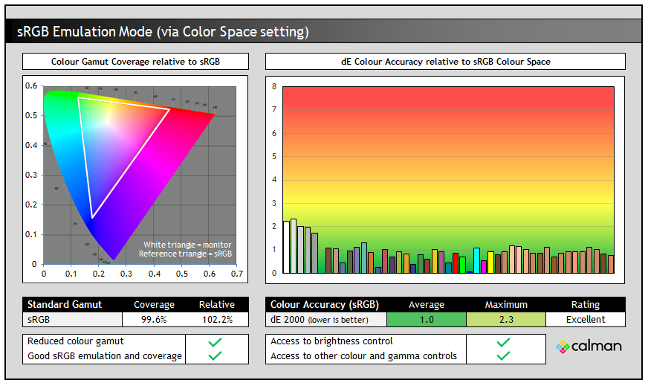
Task: Click the Access to brightness control checkmark
Action: pyautogui.click(x=503, y=342)
